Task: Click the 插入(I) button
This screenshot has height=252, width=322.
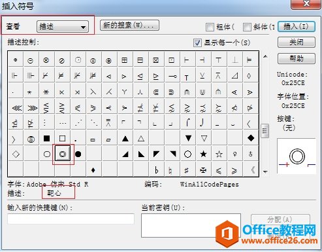Action: click(297, 27)
